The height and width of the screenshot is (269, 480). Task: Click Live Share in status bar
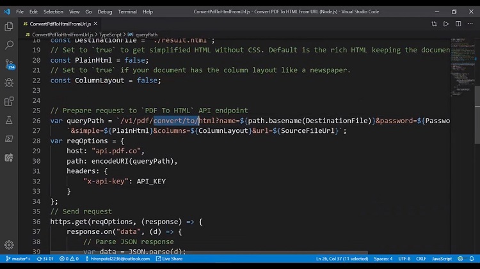pos(170,259)
